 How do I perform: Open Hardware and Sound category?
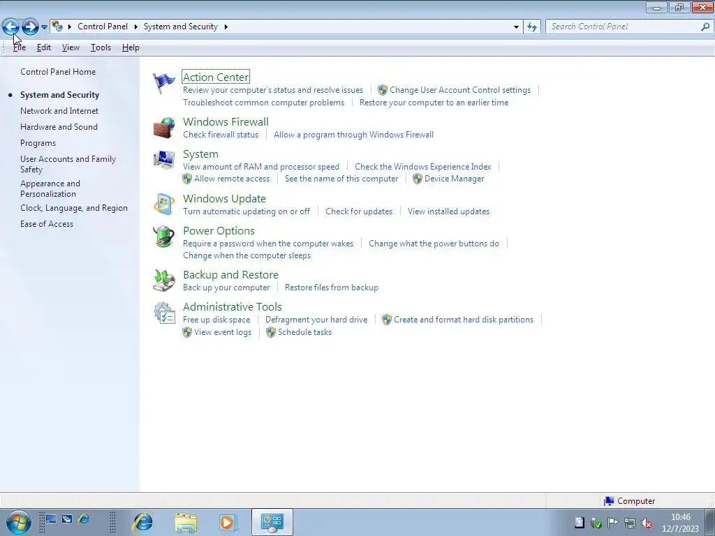tap(59, 127)
